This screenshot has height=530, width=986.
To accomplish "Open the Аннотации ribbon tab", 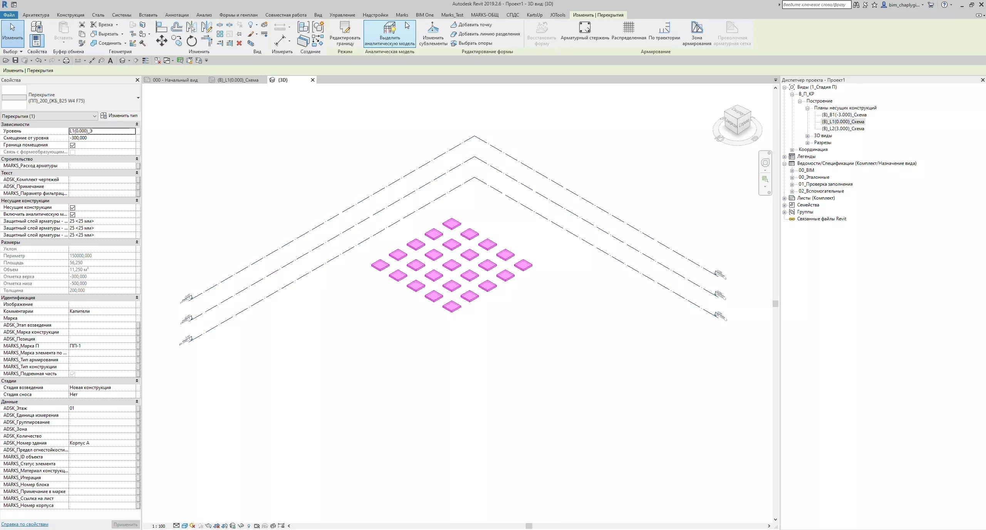I will [177, 15].
